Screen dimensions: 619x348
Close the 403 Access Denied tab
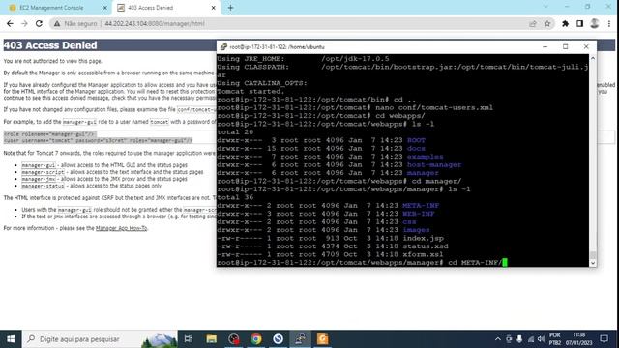point(213,8)
